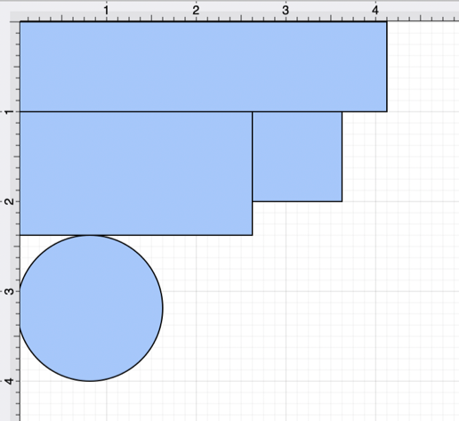Screen dimensions: 459x421
Task: Click the ruler origin corner box
Action: [15, 17]
